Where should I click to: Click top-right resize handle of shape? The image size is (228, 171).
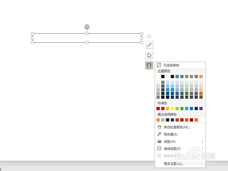click(x=141, y=33)
